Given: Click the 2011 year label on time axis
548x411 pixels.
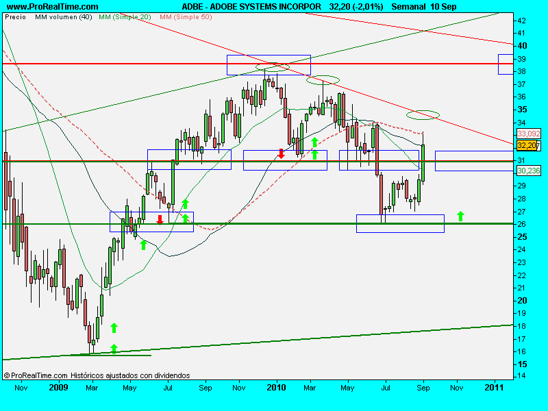Looking at the screenshot, I should [x=494, y=388].
